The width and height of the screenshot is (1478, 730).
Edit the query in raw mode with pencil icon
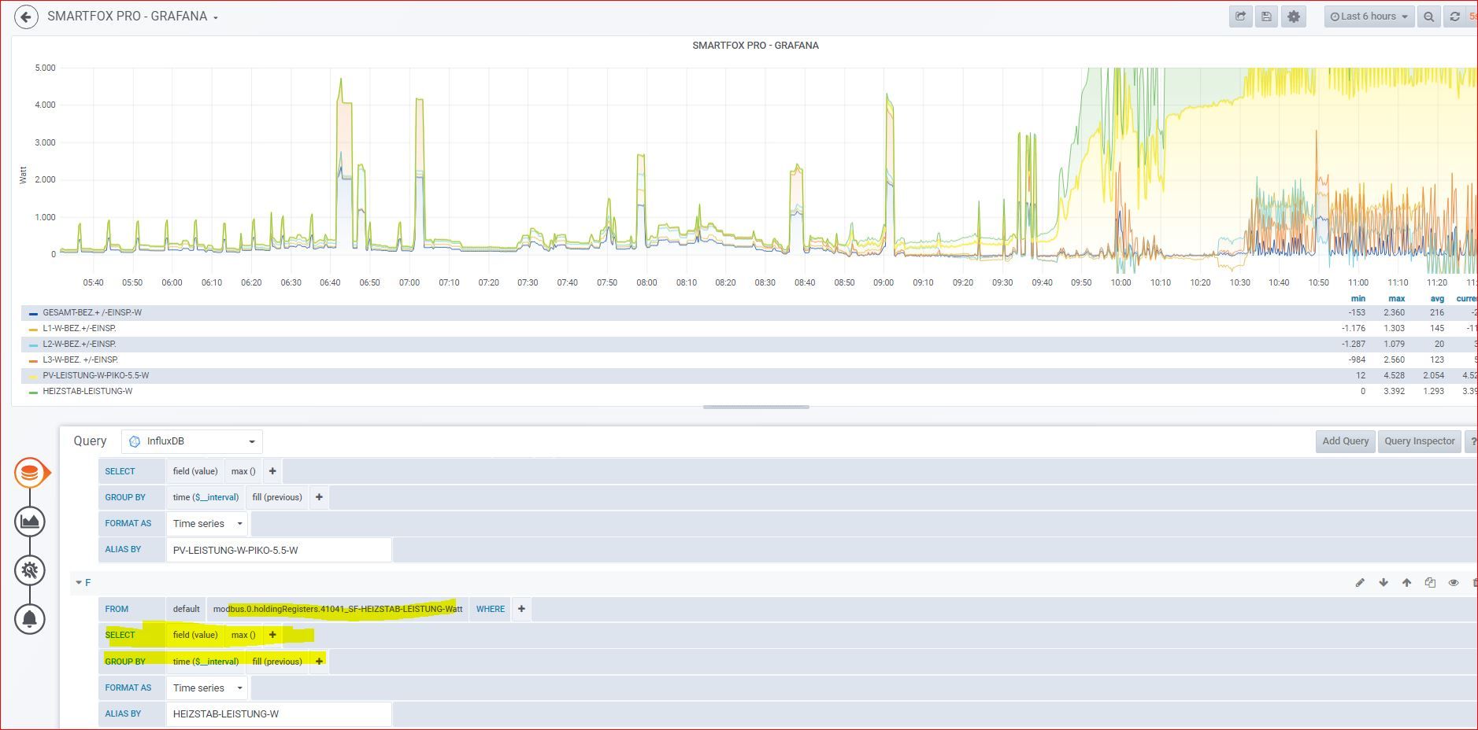coord(1360,583)
